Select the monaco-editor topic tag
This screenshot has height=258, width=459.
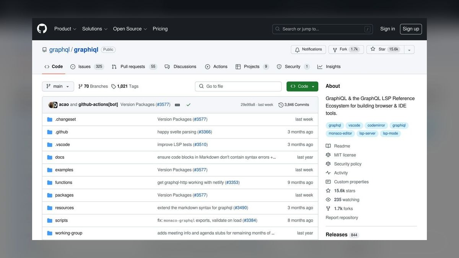click(340, 133)
